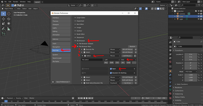
Task: Jump to the timeline end frame
Action: click(x=92, y=98)
